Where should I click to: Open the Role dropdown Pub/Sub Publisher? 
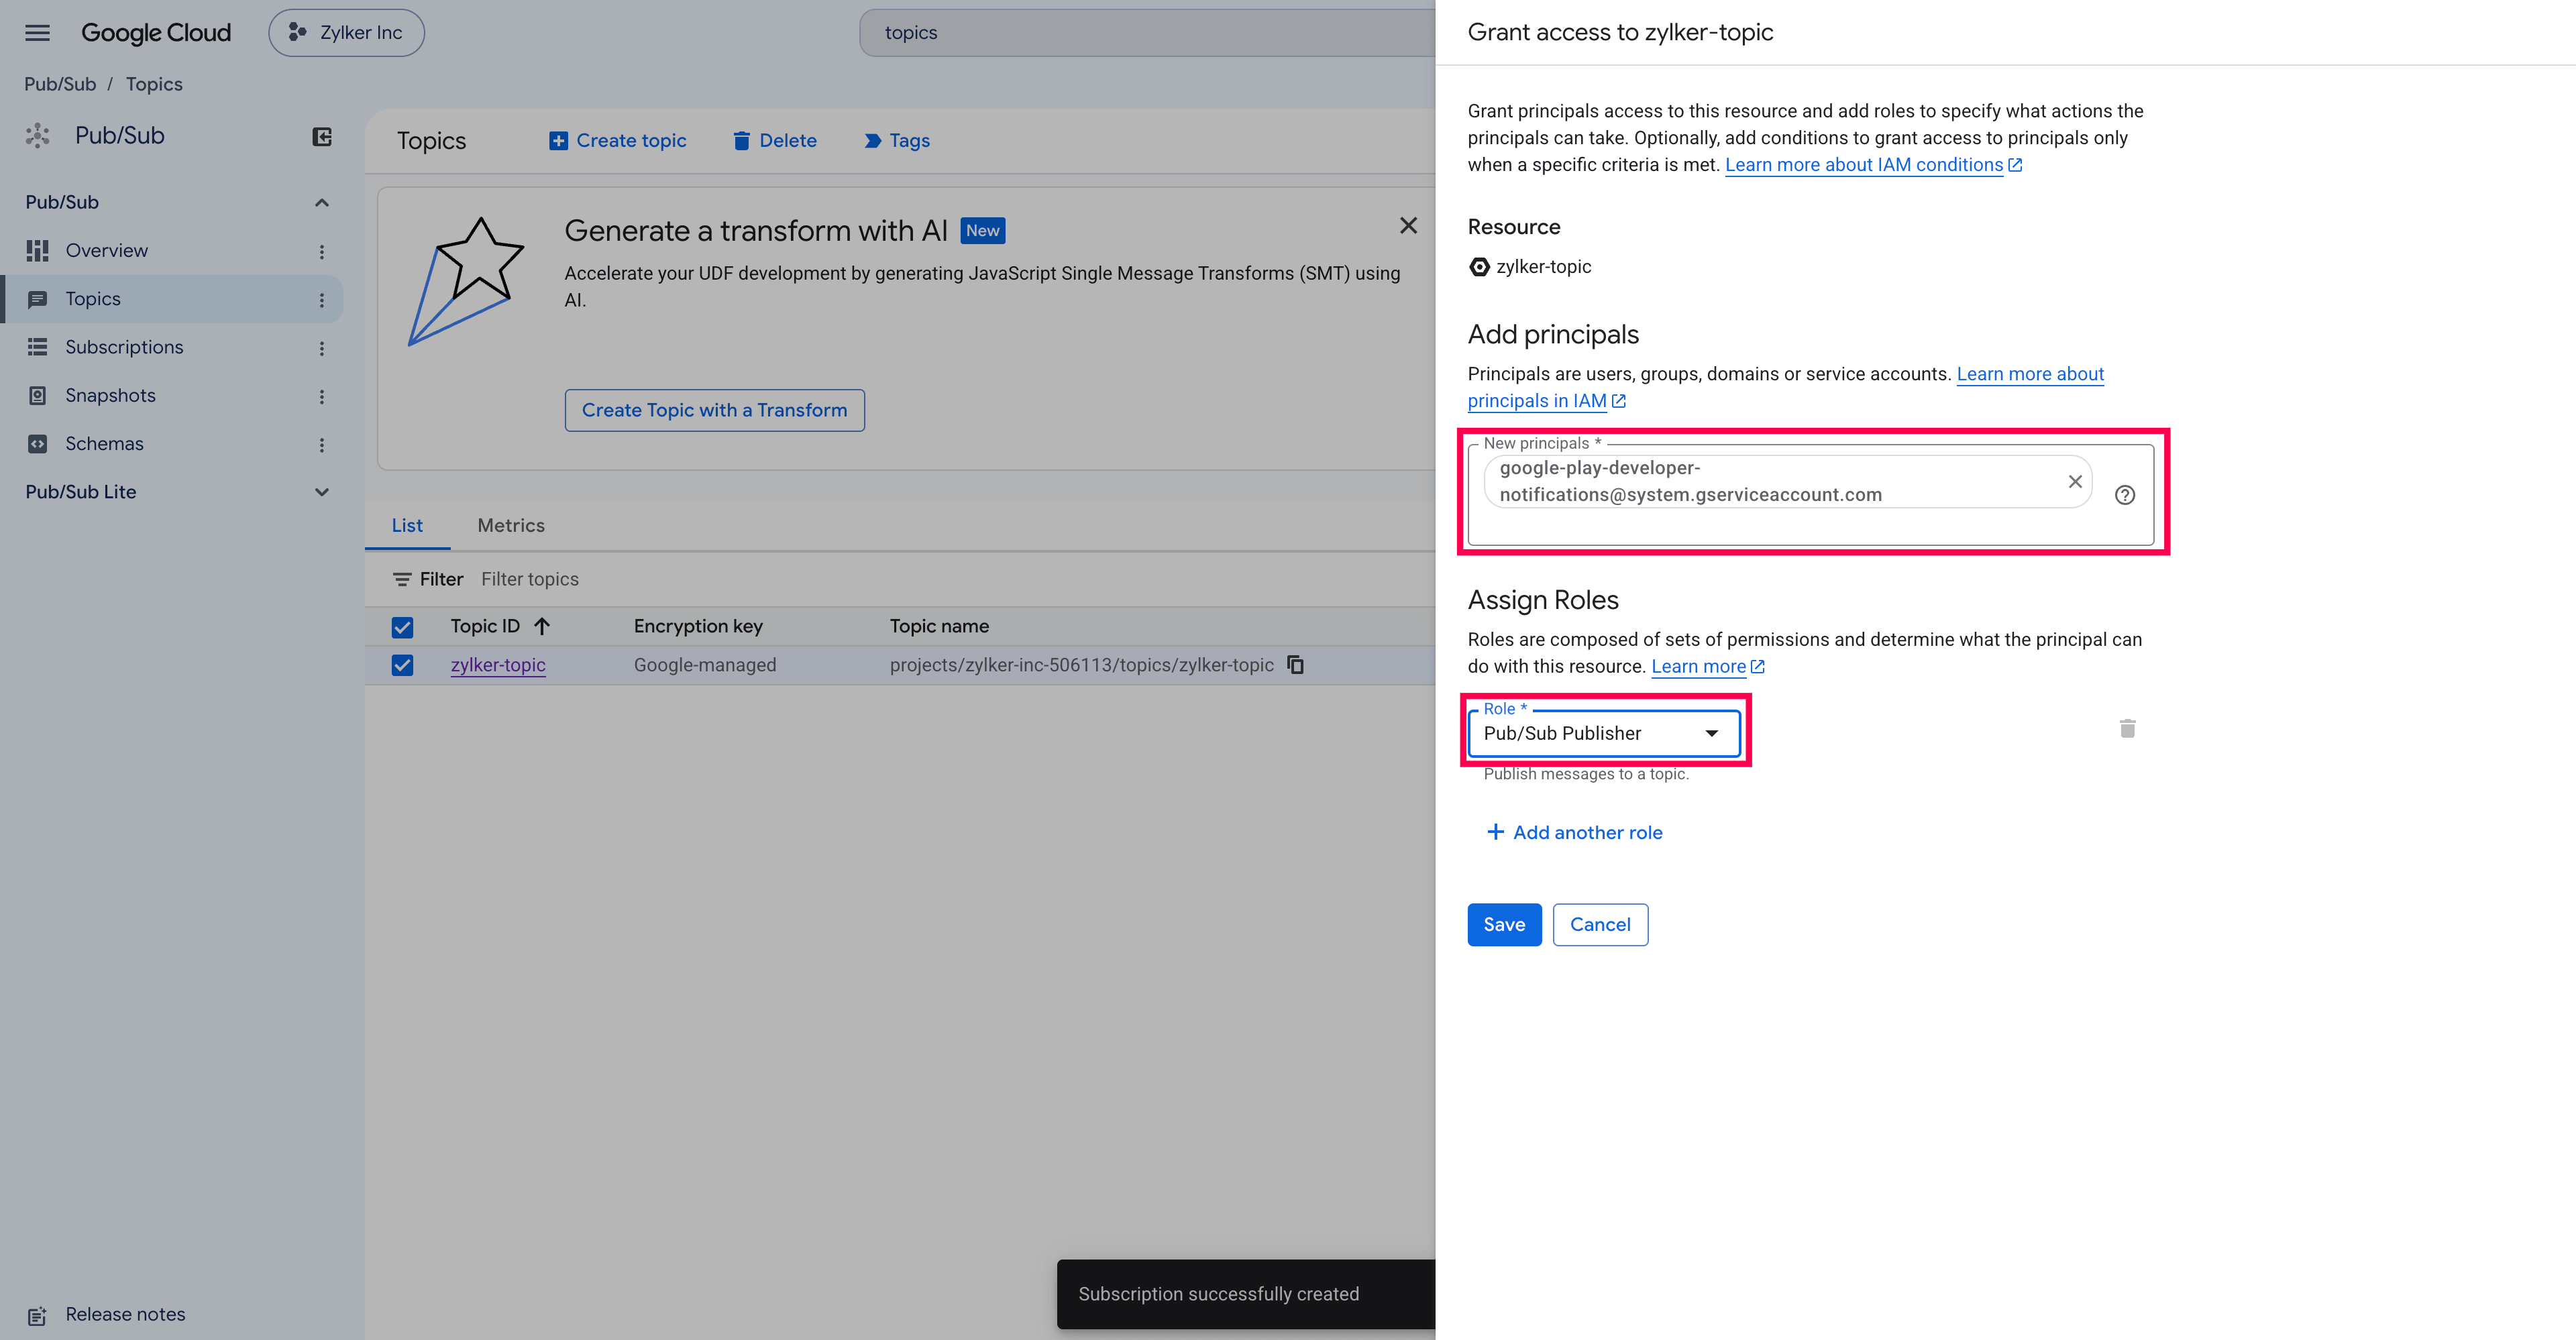(1604, 734)
